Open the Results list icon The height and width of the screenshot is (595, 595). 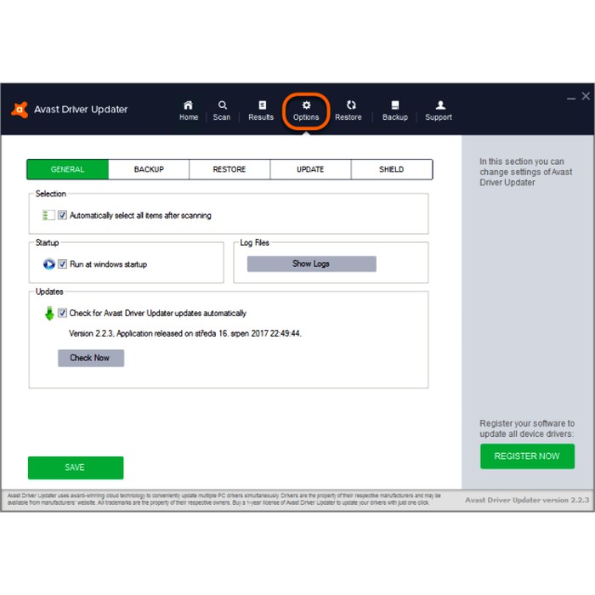point(262,105)
